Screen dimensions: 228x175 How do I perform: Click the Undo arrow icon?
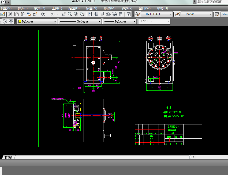point(43,14)
